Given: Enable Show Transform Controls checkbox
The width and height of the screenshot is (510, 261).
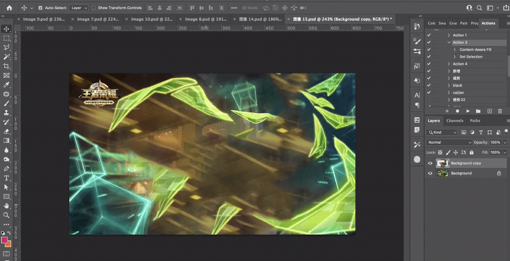Looking at the screenshot, I should [93, 8].
